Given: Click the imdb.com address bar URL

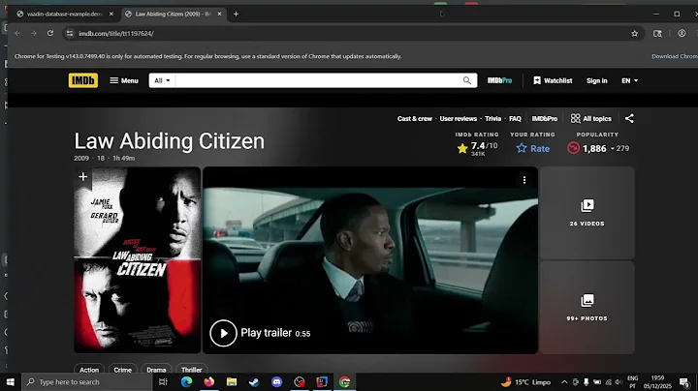Looking at the screenshot, I should [x=116, y=33].
